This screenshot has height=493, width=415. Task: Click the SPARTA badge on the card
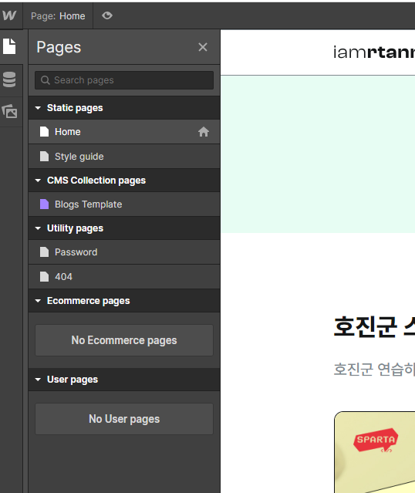(x=376, y=440)
